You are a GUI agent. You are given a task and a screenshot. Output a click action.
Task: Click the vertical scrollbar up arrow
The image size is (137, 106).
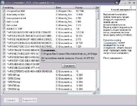[x=98, y=12]
